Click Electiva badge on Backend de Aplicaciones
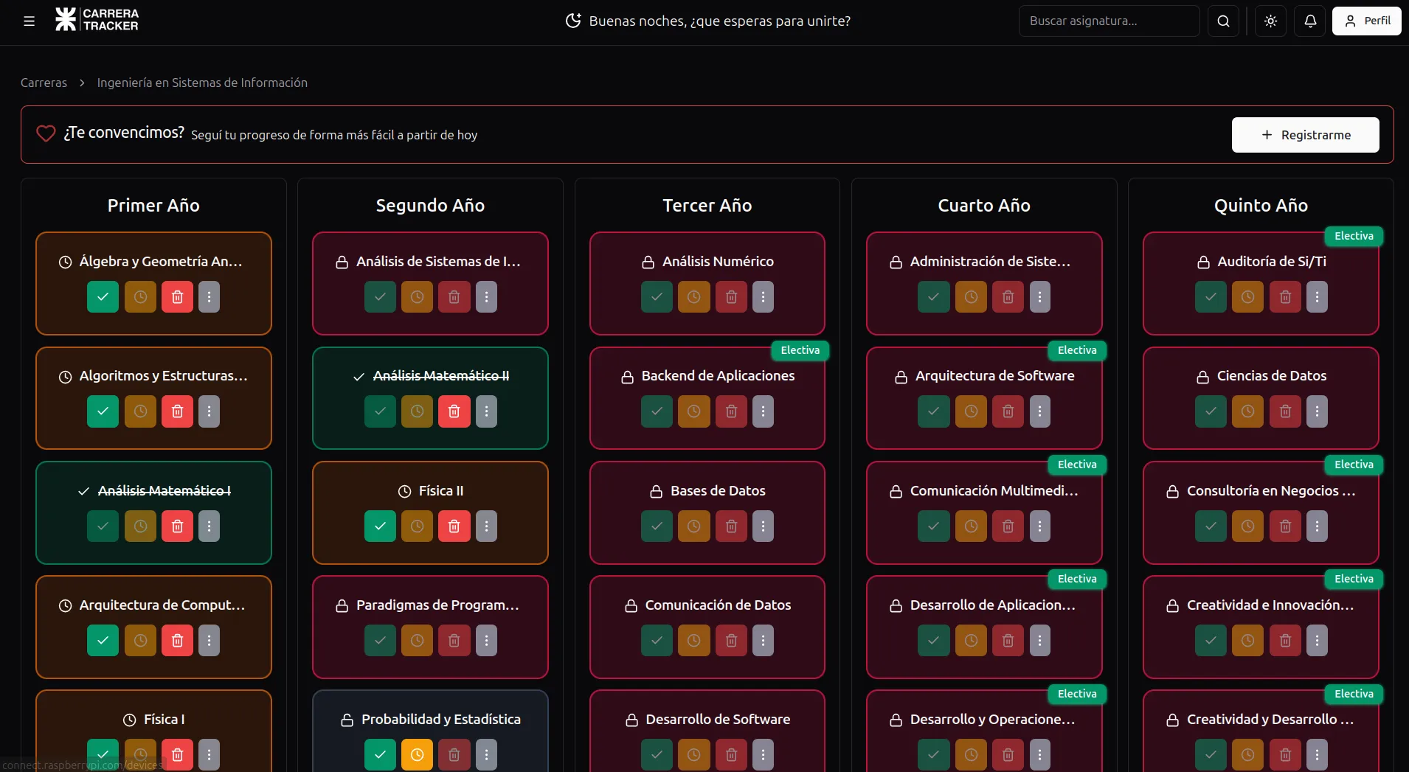Screen dimensions: 1409x772 800,350
